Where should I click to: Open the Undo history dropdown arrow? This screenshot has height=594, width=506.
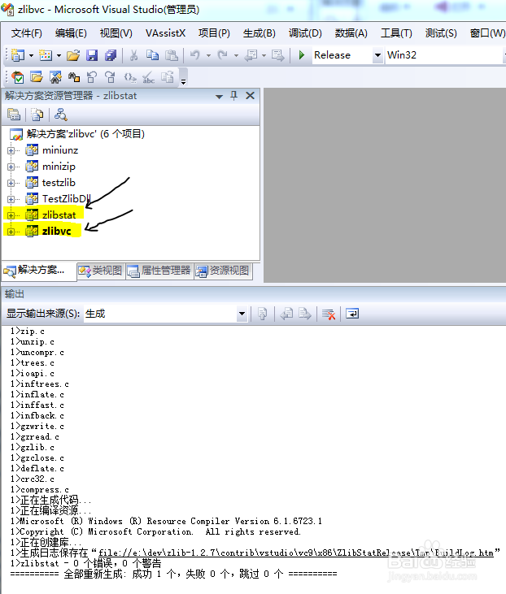tap(208, 55)
